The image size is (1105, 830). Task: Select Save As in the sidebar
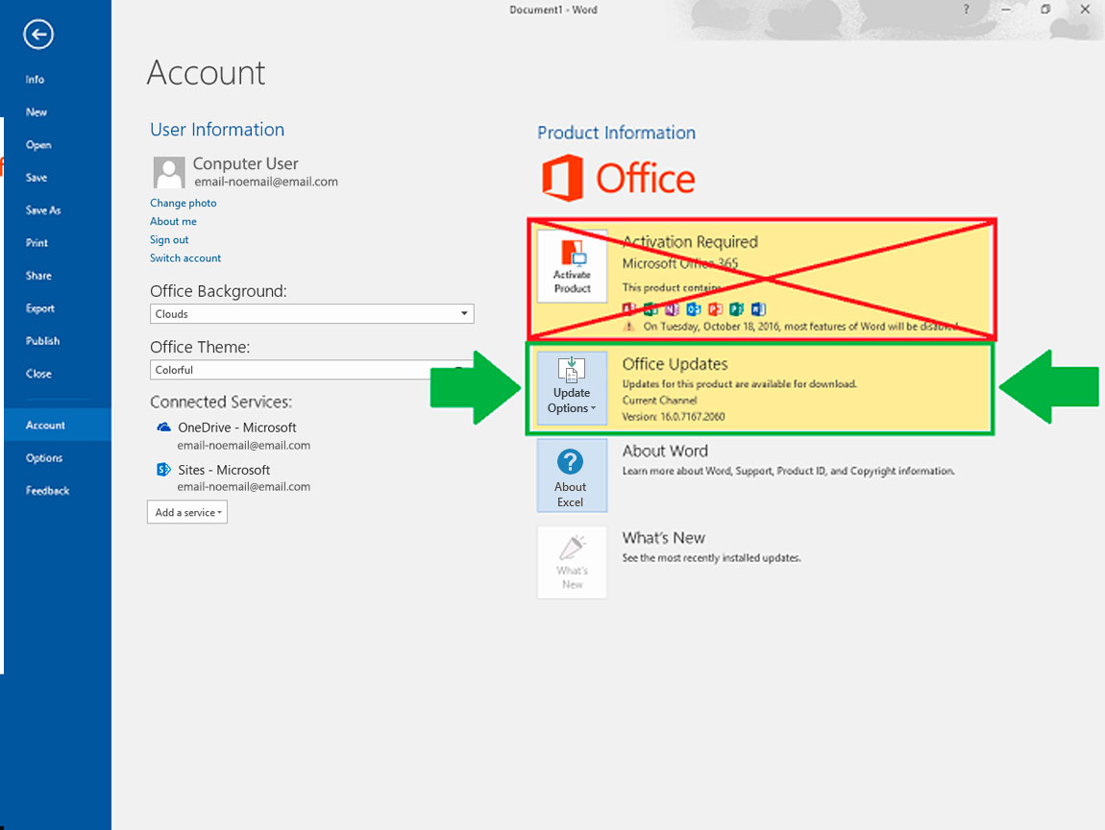42,210
